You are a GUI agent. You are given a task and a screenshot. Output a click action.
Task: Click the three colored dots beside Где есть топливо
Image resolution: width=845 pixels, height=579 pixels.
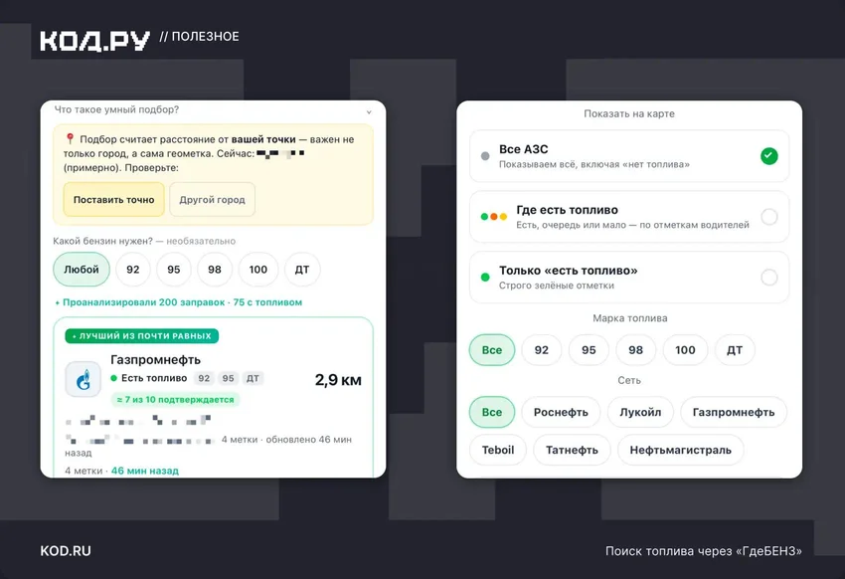(x=494, y=217)
